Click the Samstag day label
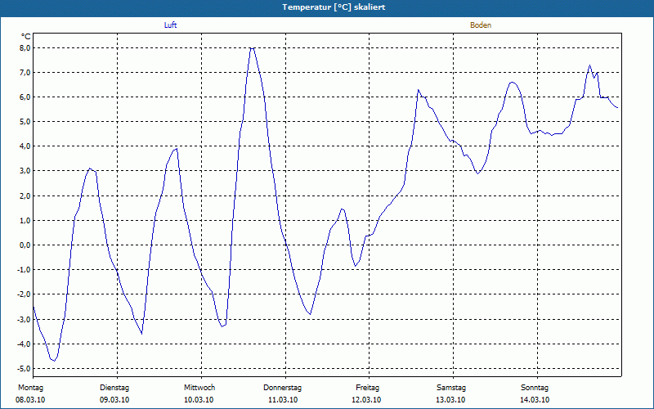 (x=451, y=388)
